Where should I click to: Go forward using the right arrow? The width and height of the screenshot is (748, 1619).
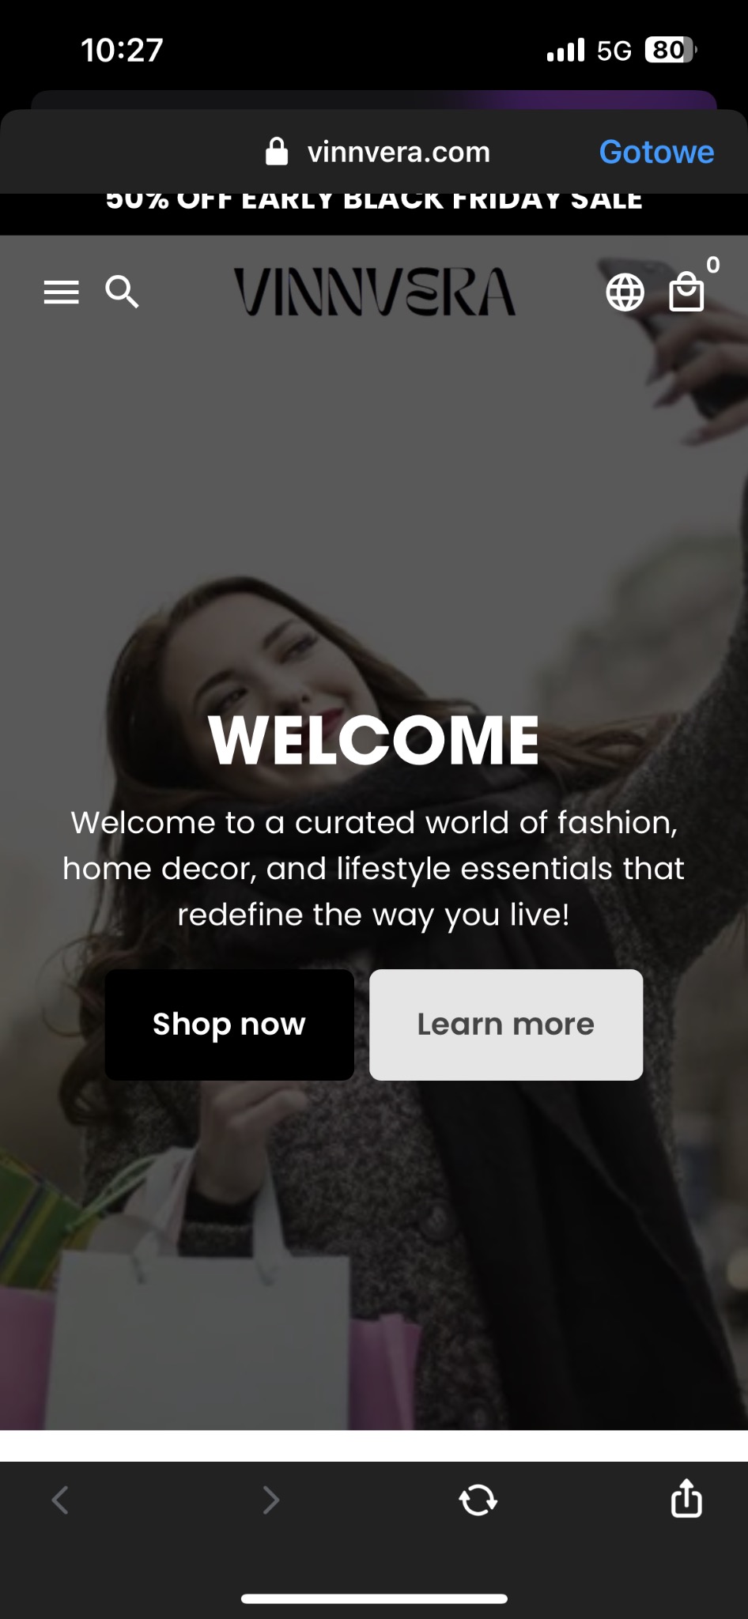coord(271,1500)
